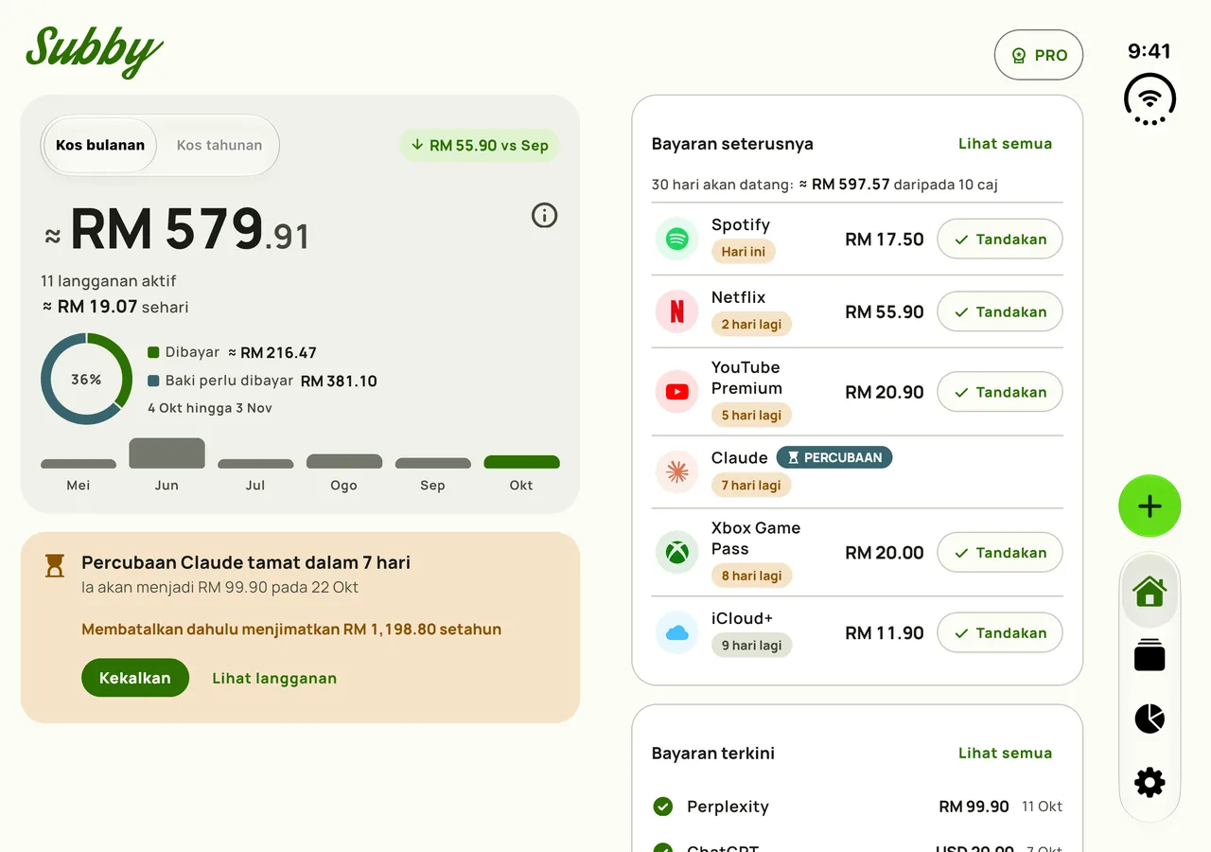Screen dimensions: 1211x852
Task: Click the Wi-Fi status icon
Action: [x=1150, y=98]
